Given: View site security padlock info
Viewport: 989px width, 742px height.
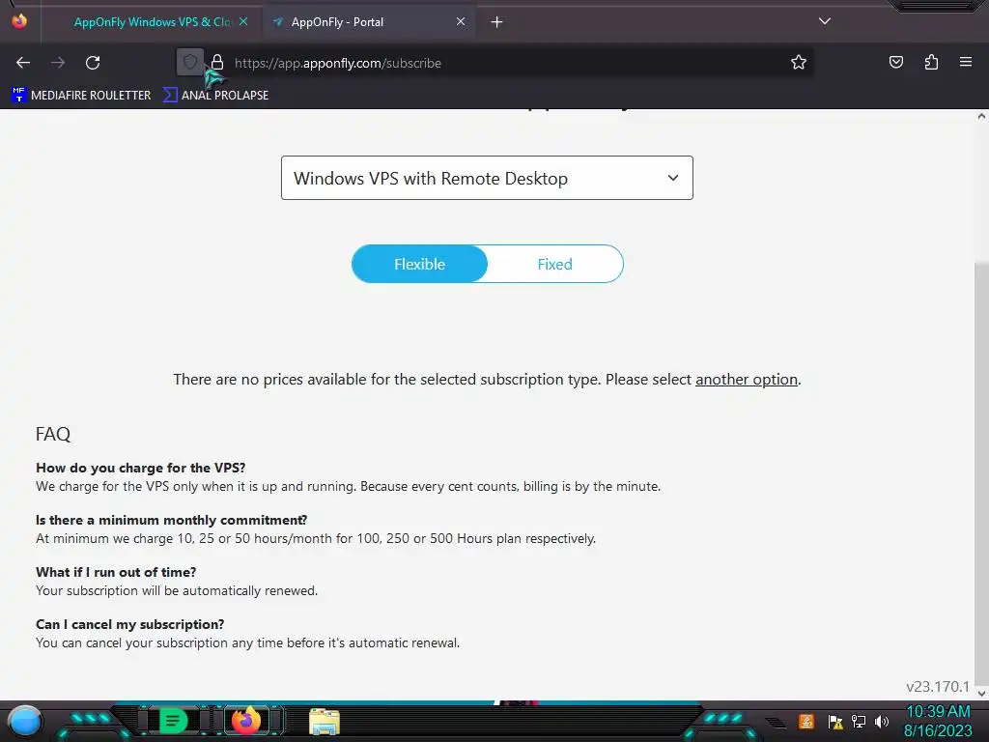Looking at the screenshot, I should pyautogui.click(x=217, y=62).
